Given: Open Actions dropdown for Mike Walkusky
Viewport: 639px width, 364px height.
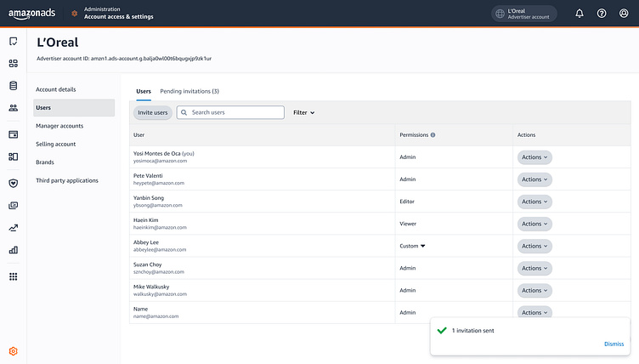Looking at the screenshot, I should click(534, 290).
